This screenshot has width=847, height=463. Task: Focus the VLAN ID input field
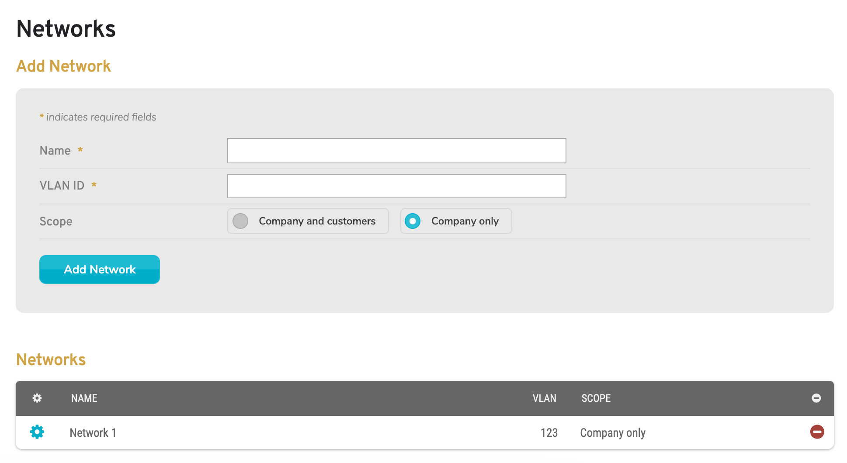[x=396, y=186]
